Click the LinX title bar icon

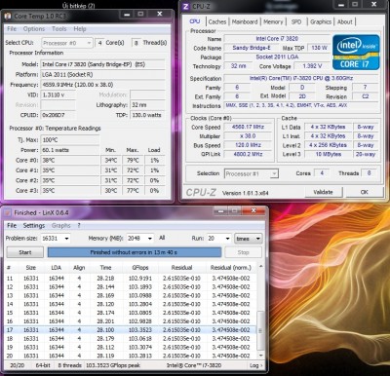tap(8, 212)
